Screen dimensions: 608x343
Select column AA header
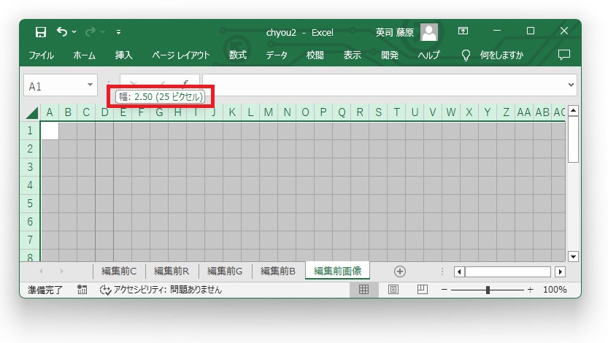click(524, 112)
